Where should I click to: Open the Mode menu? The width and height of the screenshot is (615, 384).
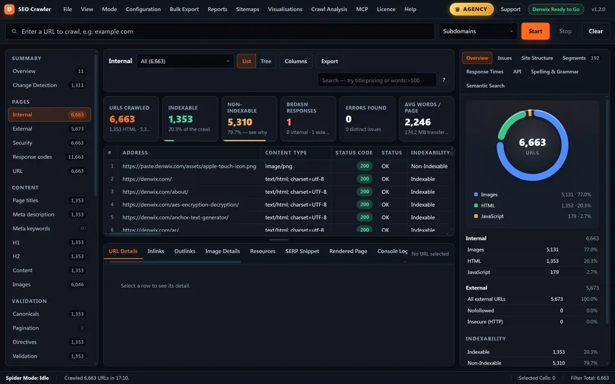[x=109, y=9]
